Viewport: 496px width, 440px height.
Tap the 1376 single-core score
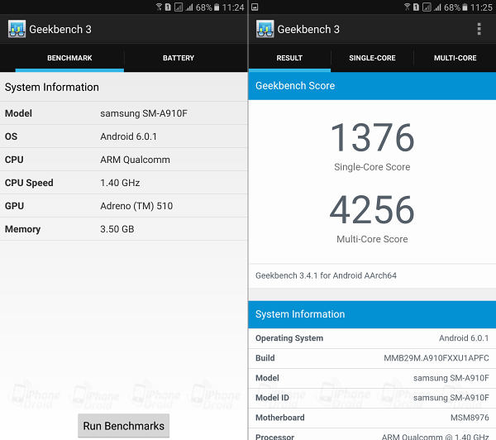click(x=372, y=138)
